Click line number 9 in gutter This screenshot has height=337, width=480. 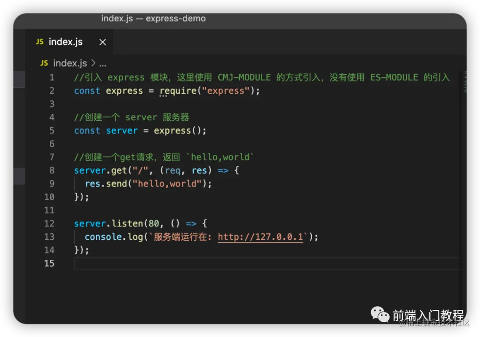tap(52, 184)
